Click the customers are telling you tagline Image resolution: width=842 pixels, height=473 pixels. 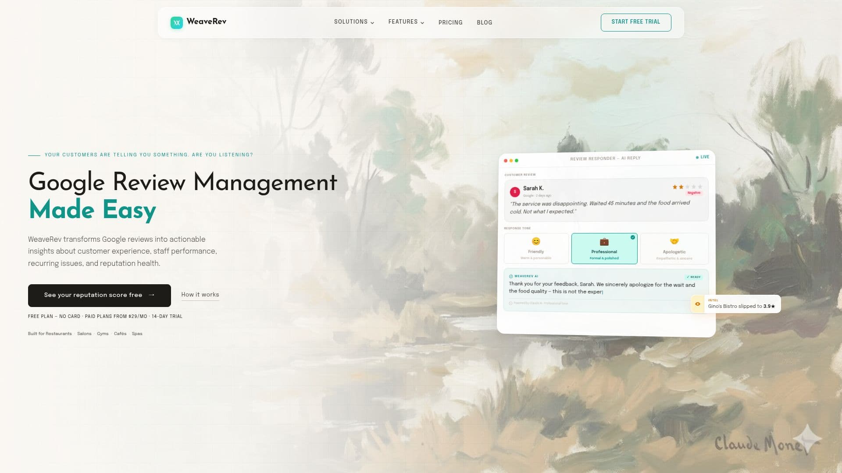[x=149, y=155]
